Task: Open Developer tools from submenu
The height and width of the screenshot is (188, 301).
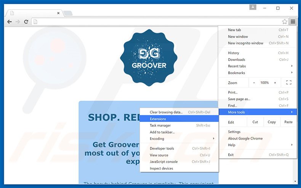Action: pyautogui.click(x=179, y=148)
